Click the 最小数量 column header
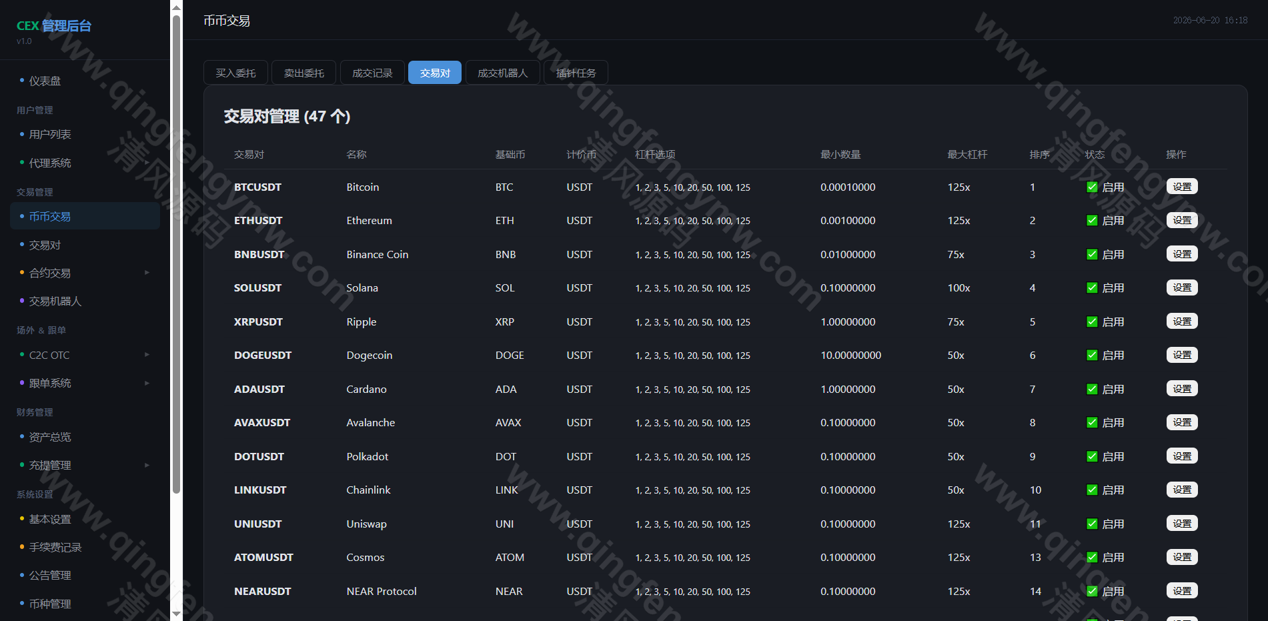This screenshot has height=621, width=1268. 840,154
